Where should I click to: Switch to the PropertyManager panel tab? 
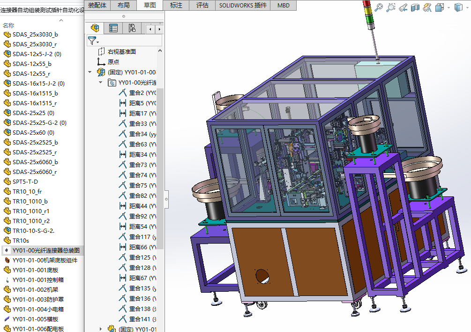pyautogui.click(x=113, y=28)
